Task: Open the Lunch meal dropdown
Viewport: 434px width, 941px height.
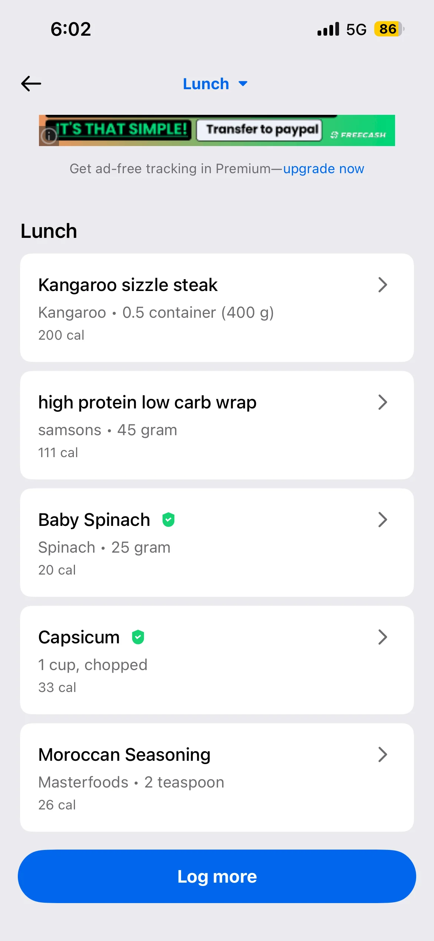Action: click(215, 84)
